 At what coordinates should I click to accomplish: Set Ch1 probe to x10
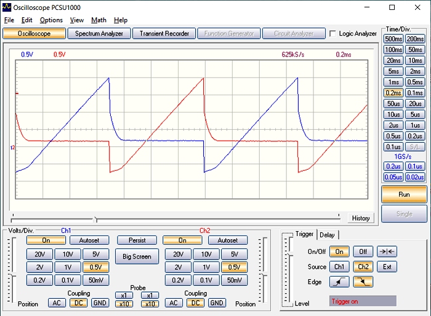pyautogui.click(x=124, y=304)
